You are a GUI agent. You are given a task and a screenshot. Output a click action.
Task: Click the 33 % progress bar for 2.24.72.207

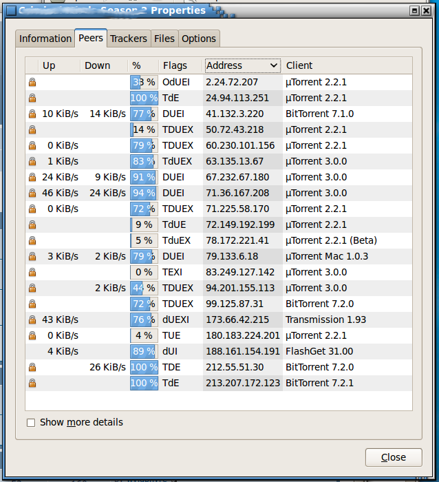(144, 82)
